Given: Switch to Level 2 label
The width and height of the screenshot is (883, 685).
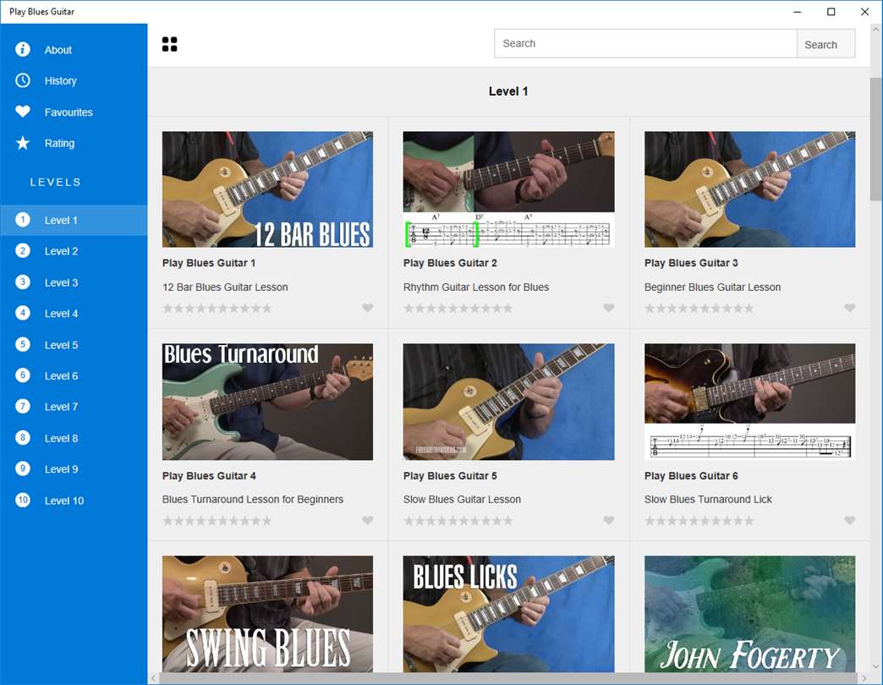Looking at the screenshot, I should click(62, 252).
